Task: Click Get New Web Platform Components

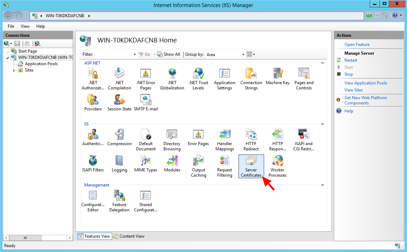Action: (x=366, y=100)
